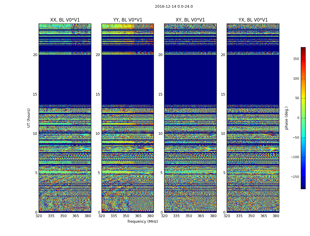Click the colorbar tick labeled 0
This screenshot has height=236, width=310.
(x=298, y=118)
